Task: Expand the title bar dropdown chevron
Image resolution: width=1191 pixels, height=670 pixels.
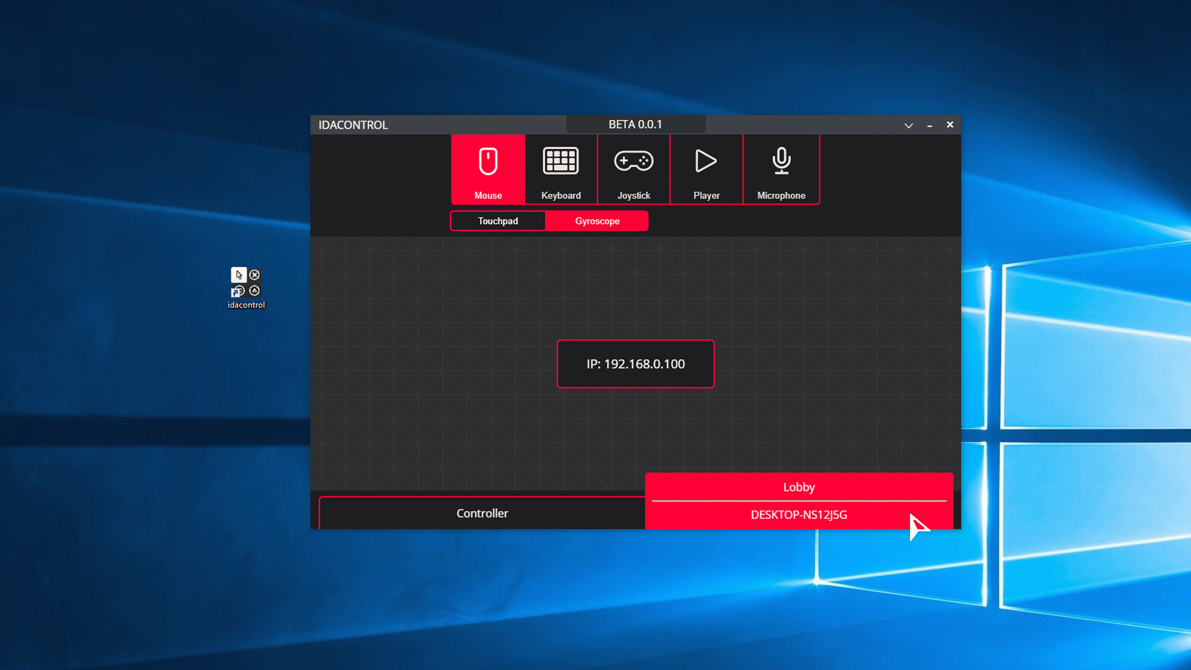Action: [908, 125]
